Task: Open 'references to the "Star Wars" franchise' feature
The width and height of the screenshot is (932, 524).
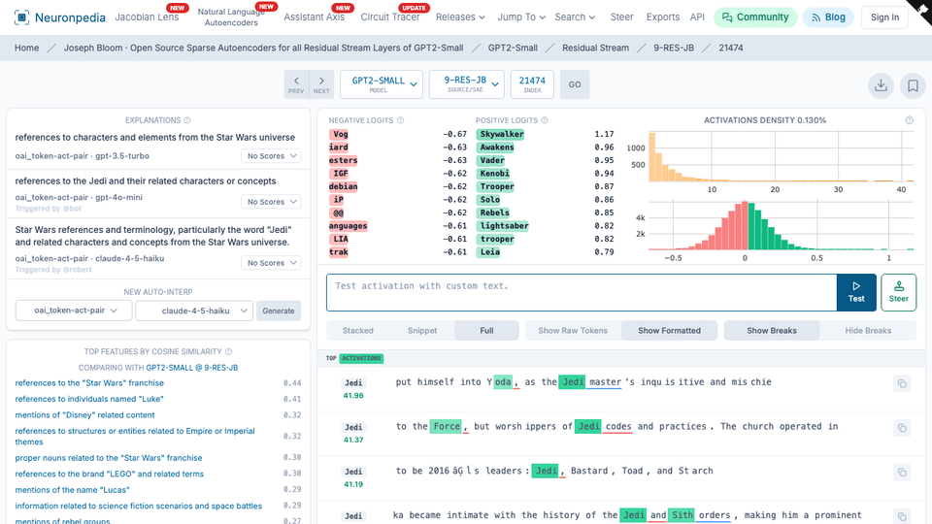Action: click(89, 383)
